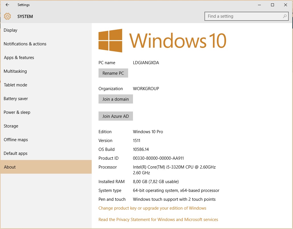Switch to Tablet mode settings

click(x=15, y=85)
